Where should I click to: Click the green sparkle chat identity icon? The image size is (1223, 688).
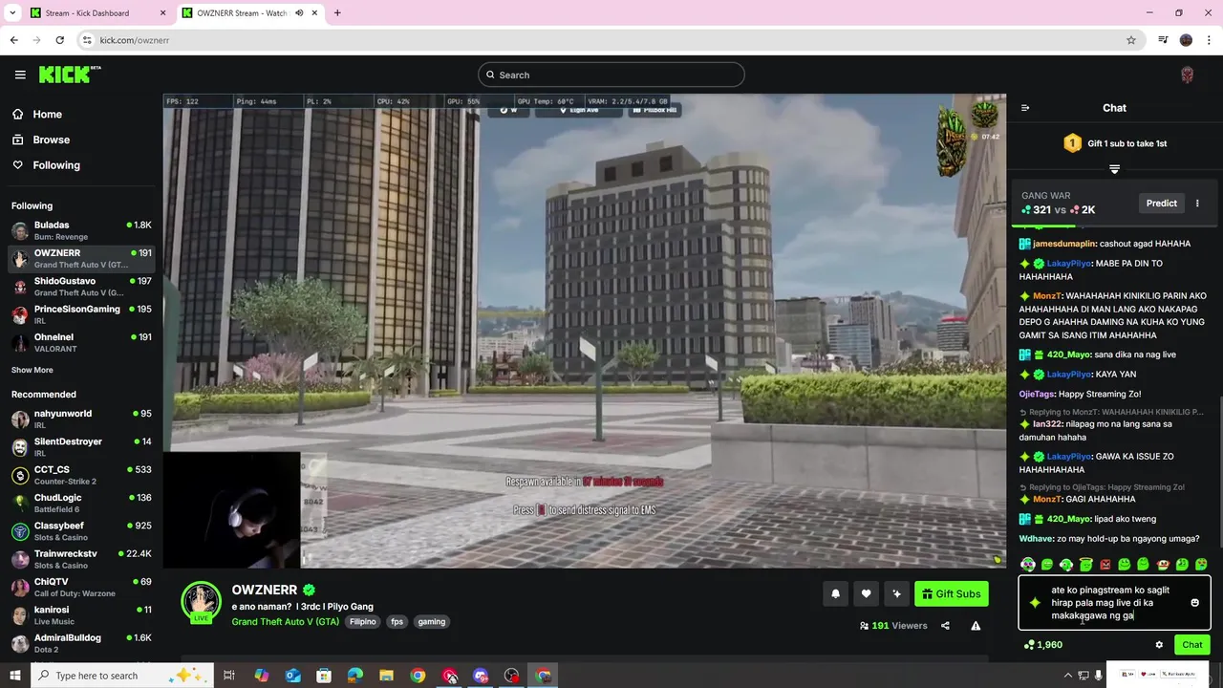(x=1035, y=603)
